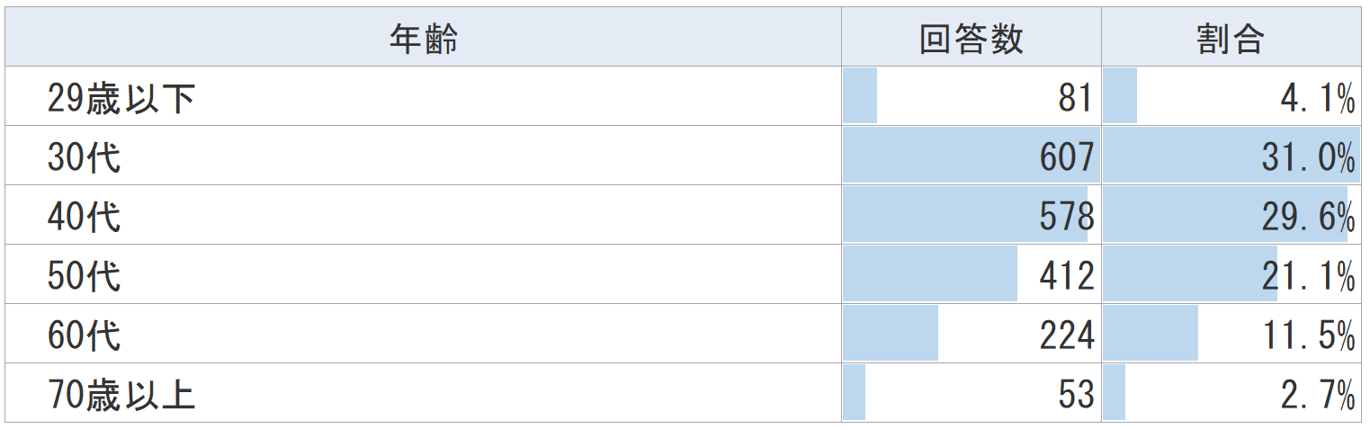Select the cell containing 578
The height and width of the screenshot is (429, 1370).
[x=972, y=216]
